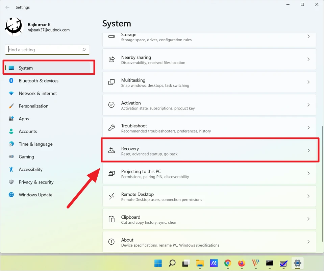Screen dimensions: 324x271
Task: Open Google Chrome from the taskbar
Action: pos(227,263)
